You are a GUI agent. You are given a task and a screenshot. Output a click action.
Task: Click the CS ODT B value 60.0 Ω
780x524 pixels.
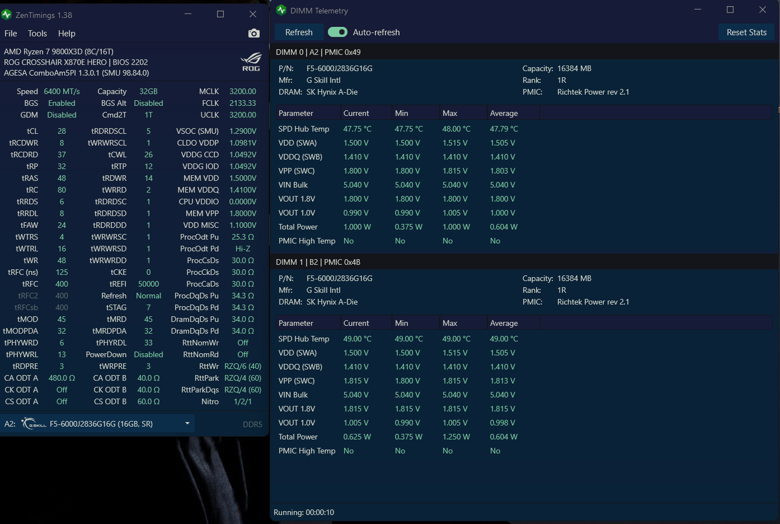(148, 401)
